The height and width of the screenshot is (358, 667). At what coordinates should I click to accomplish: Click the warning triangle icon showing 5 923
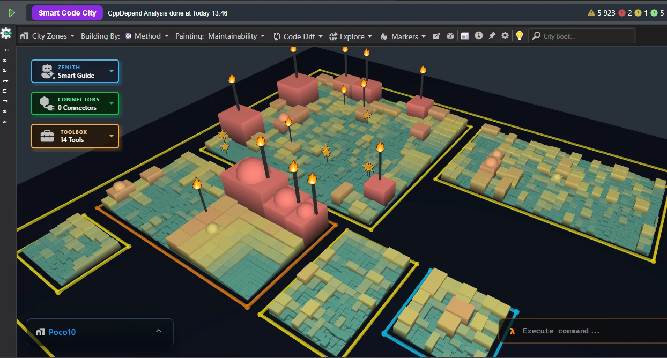591,13
